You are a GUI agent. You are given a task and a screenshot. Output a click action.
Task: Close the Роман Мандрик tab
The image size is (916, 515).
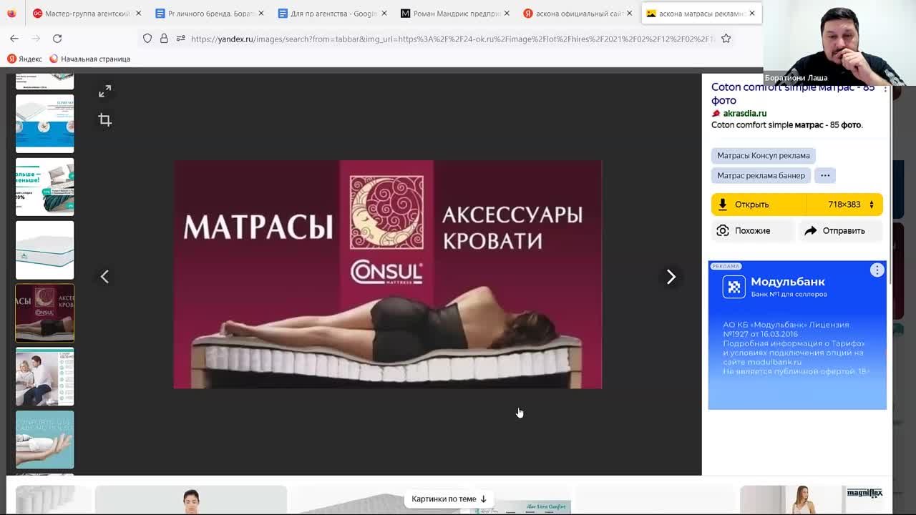[x=507, y=13]
